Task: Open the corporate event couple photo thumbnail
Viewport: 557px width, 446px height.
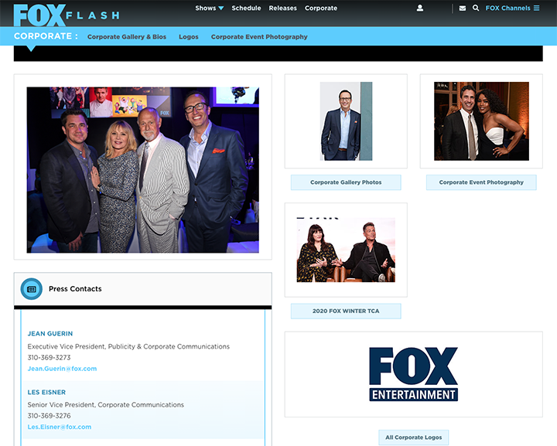Action: pos(481,121)
